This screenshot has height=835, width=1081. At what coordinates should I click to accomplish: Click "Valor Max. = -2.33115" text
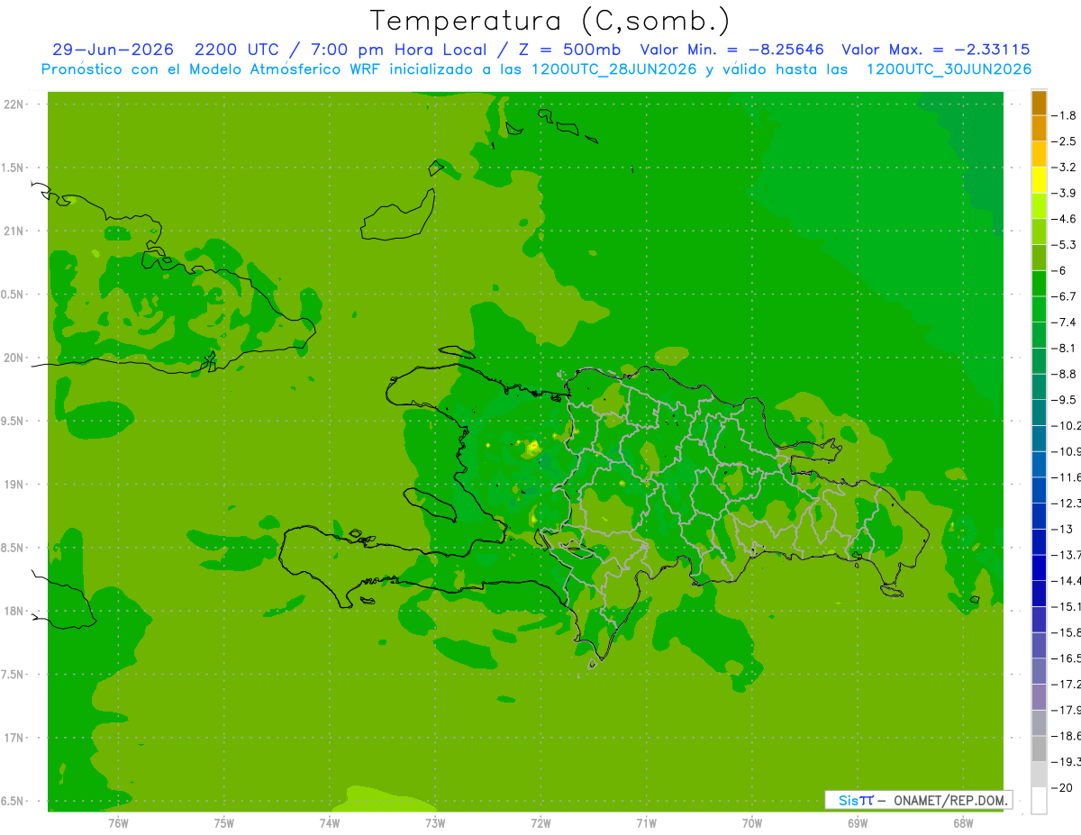[x=935, y=50]
